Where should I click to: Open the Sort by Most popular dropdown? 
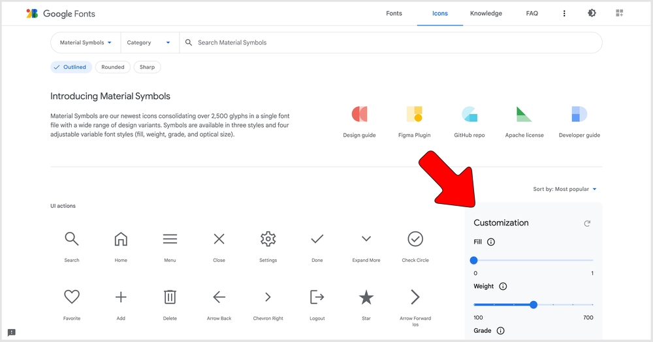tap(565, 189)
